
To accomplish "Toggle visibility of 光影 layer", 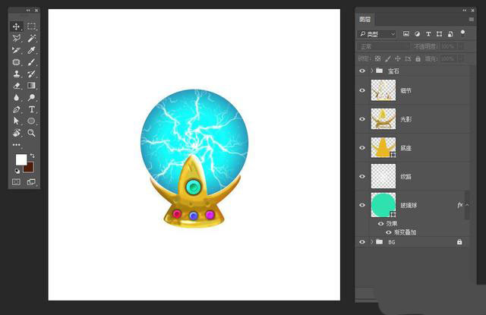I will point(361,119).
